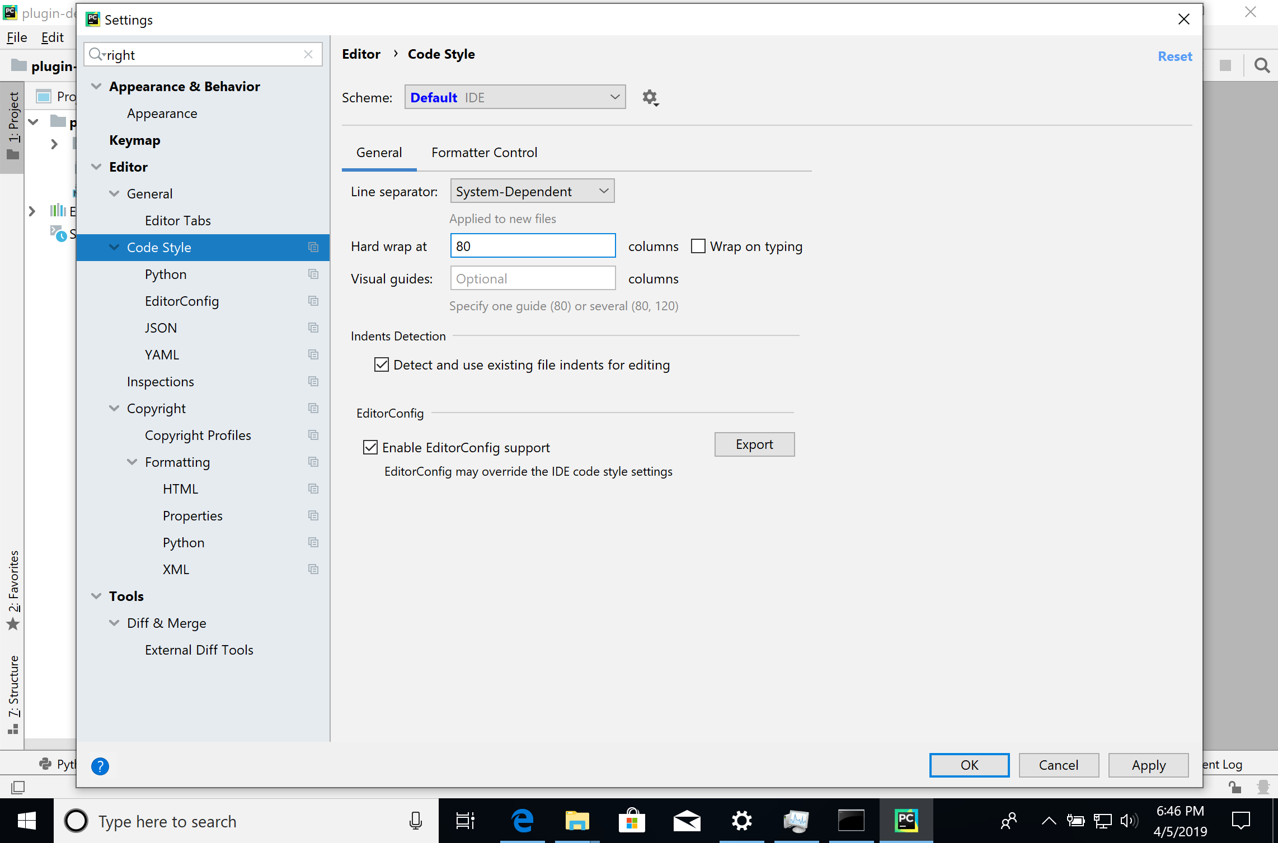Click the Reset link top-right
Viewport: 1278px width, 843px height.
click(1176, 55)
